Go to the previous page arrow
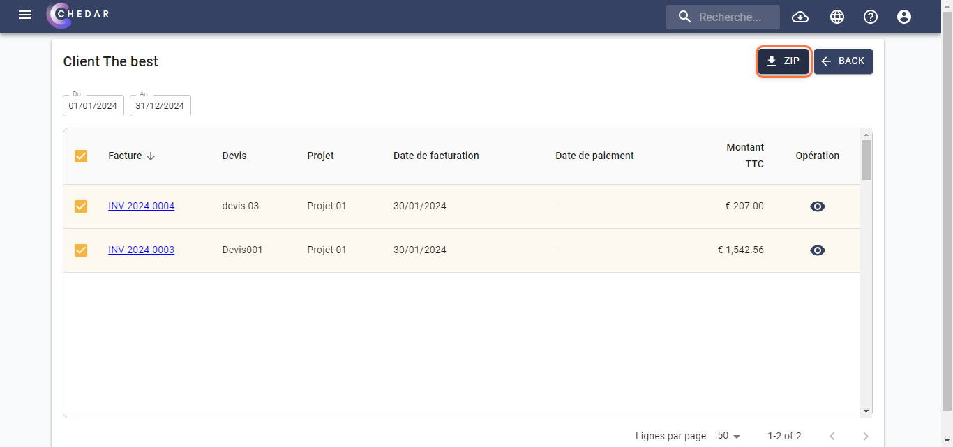Image resolution: width=953 pixels, height=447 pixels. click(832, 437)
